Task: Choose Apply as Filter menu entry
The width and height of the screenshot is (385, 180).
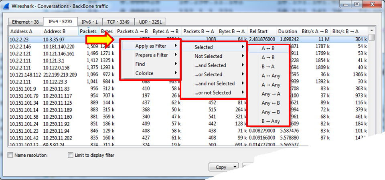Action: pos(151,46)
